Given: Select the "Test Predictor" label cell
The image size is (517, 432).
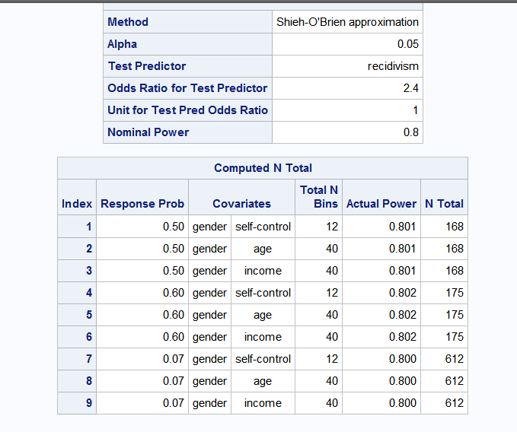Looking at the screenshot, I should pyautogui.click(x=147, y=66).
